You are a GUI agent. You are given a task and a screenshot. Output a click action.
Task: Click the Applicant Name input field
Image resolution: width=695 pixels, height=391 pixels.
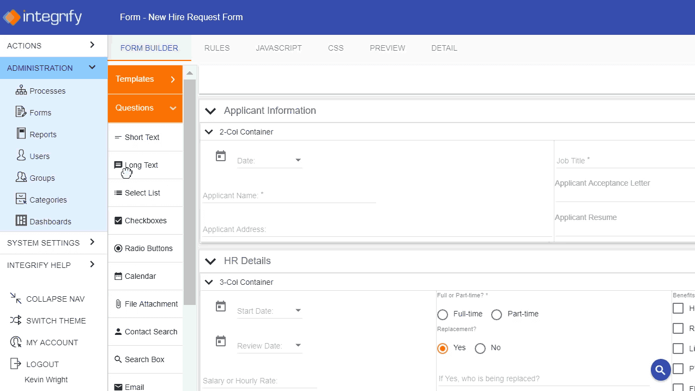pyautogui.click(x=289, y=195)
